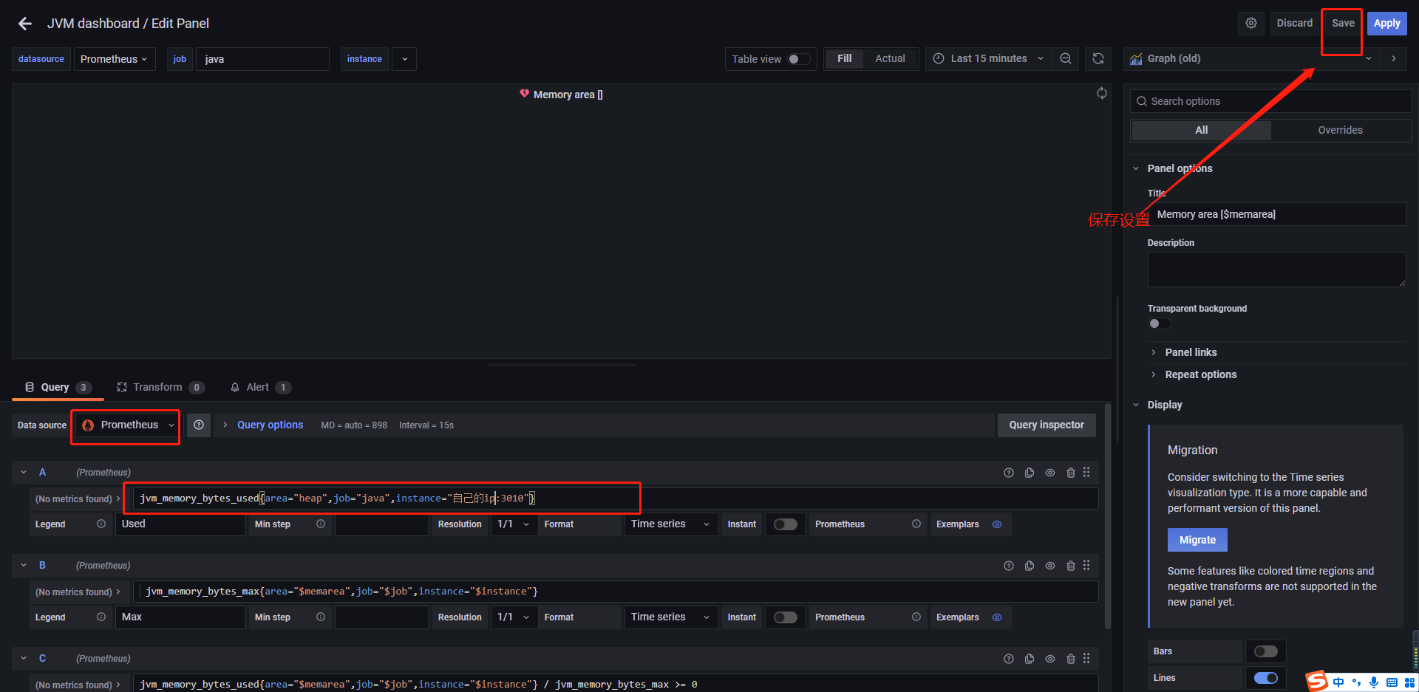
Task: Toggle visibility of query A
Action: 1050,473
